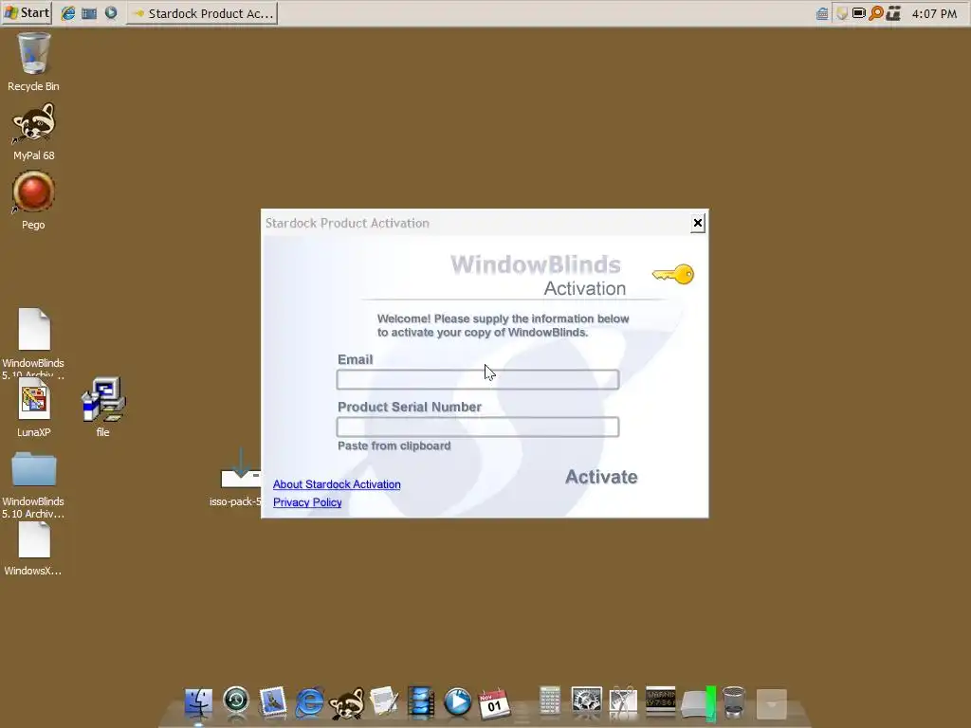Click the orange magnifier tray icon
971x728 pixels.
(875, 13)
